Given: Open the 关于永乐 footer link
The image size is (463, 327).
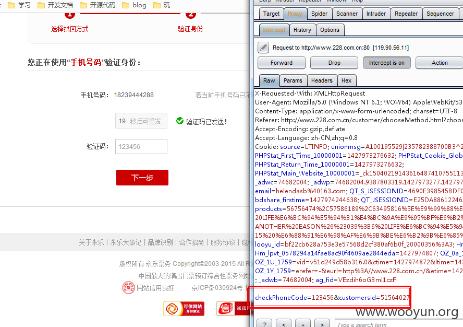Looking at the screenshot, I should pos(91,243).
